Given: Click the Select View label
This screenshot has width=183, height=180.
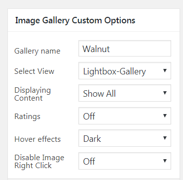Looking at the screenshot, I should click(34, 71).
